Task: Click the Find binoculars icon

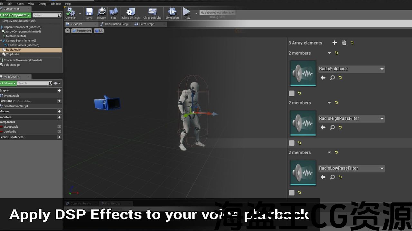Action: click(x=114, y=12)
